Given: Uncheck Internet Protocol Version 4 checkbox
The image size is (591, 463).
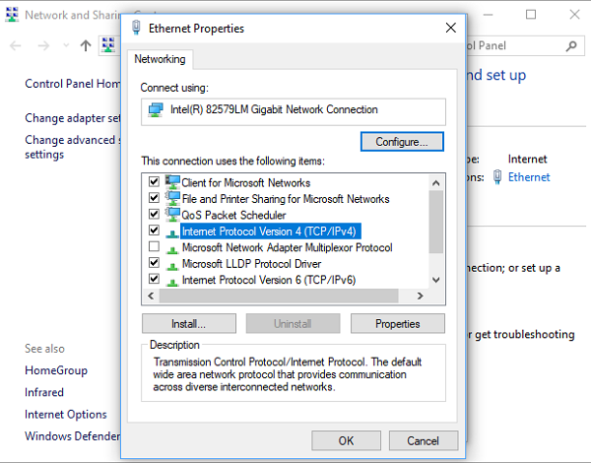Looking at the screenshot, I should [x=154, y=231].
